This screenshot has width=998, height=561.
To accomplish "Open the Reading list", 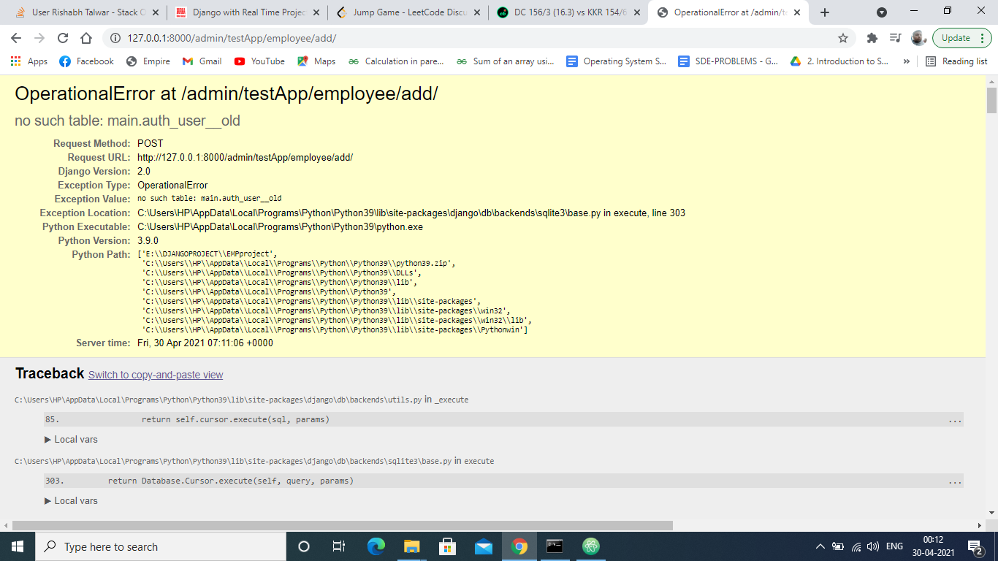I will tap(956, 61).
